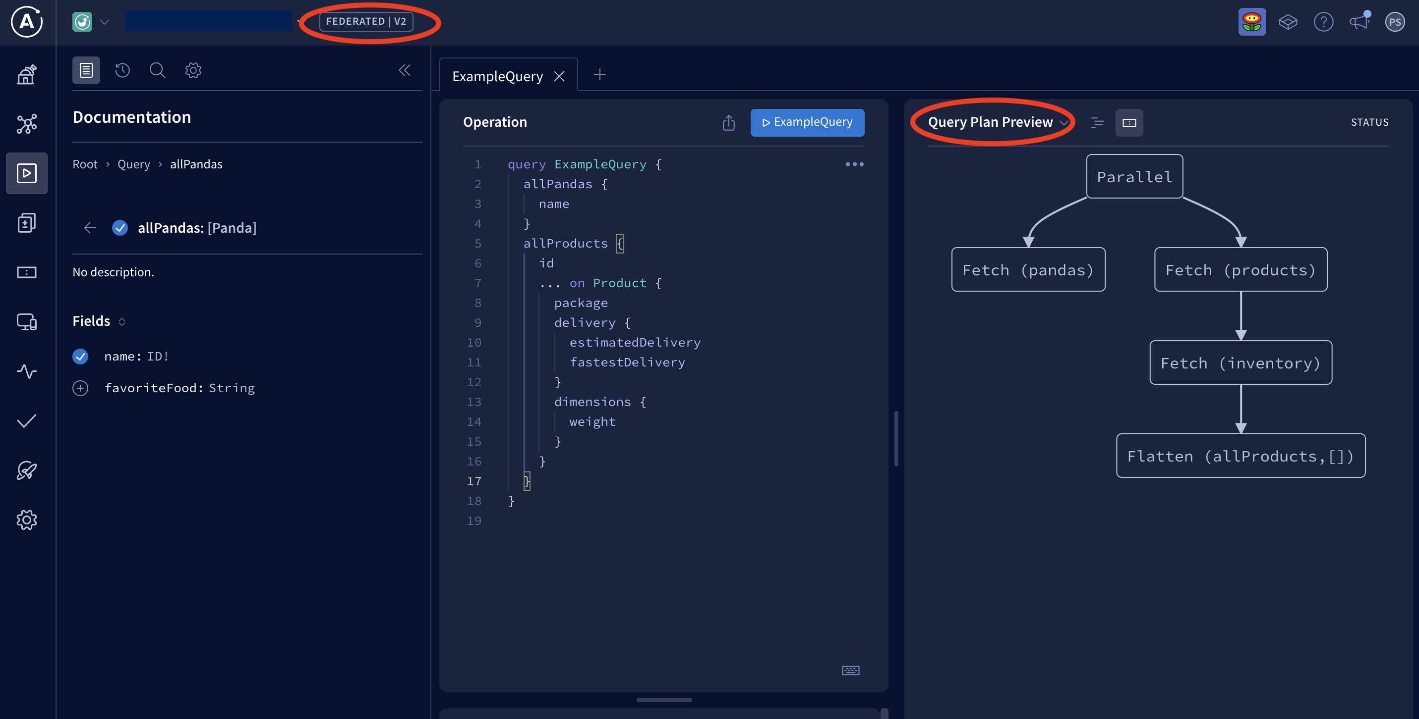Open the Launches rocket icon
This screenshot has height=719, width=1419.
click(26, 470)
